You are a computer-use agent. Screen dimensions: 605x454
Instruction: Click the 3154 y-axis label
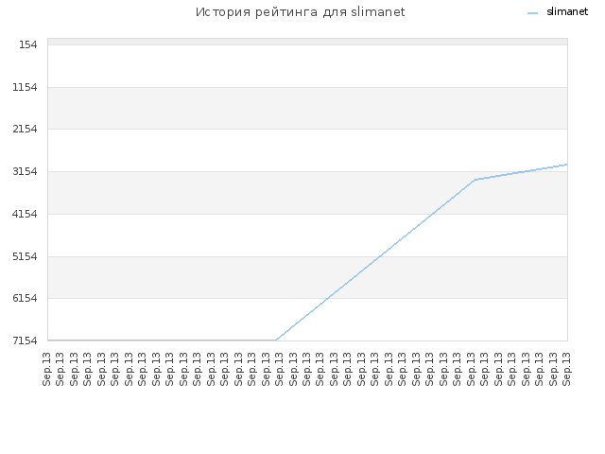[x=26, y=171]
